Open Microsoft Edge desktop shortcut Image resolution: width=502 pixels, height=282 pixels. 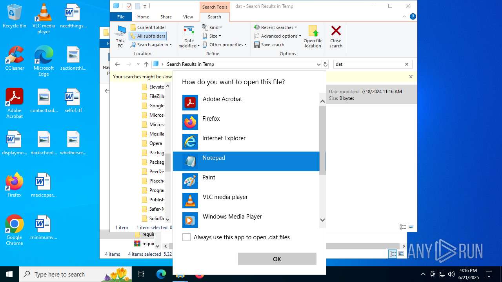coord(44,61)
